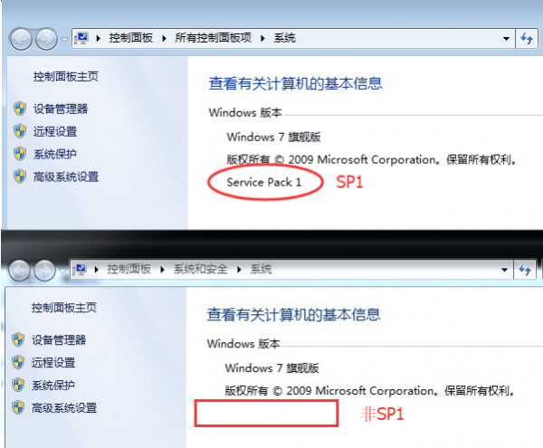Screen dimensions: 543x448
Task: Select 所有控制面板项 in top breadcrumb
Action: pyautogui.click(x=213, y=38)
